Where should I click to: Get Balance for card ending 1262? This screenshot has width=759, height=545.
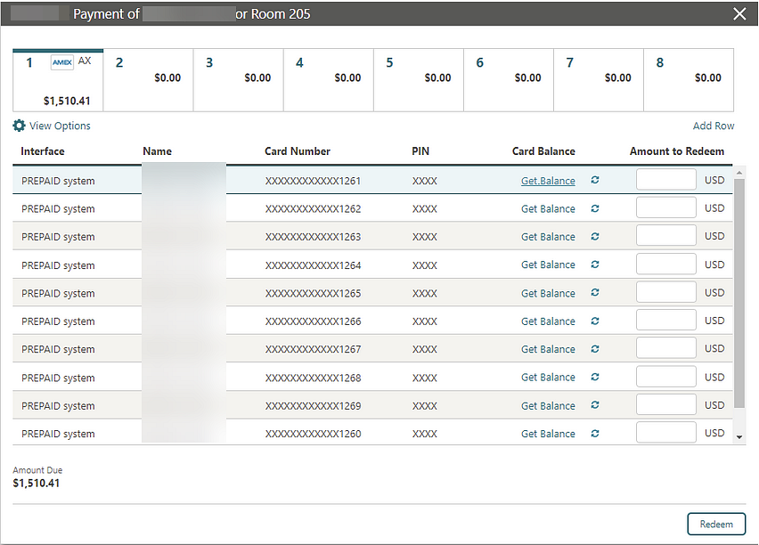click(x=548, y=208)
